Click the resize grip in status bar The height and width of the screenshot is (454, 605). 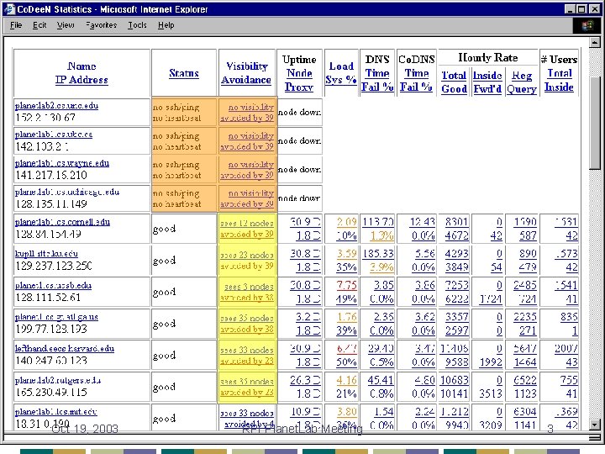pos(595,438)
